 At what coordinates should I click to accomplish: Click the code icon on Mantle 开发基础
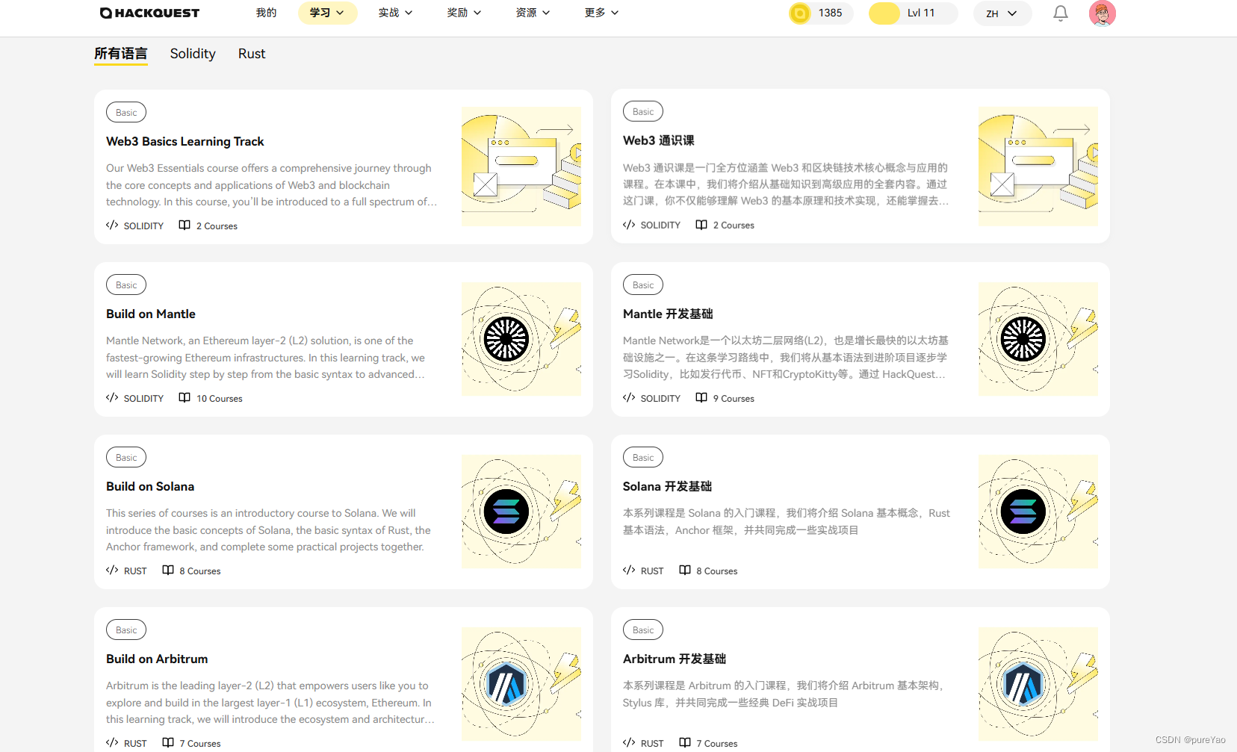click(x=629, y=397)
